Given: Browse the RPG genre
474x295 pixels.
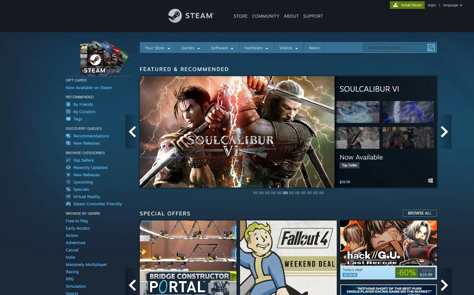Looking at the screenshot, I should click(x=70, y=279).
